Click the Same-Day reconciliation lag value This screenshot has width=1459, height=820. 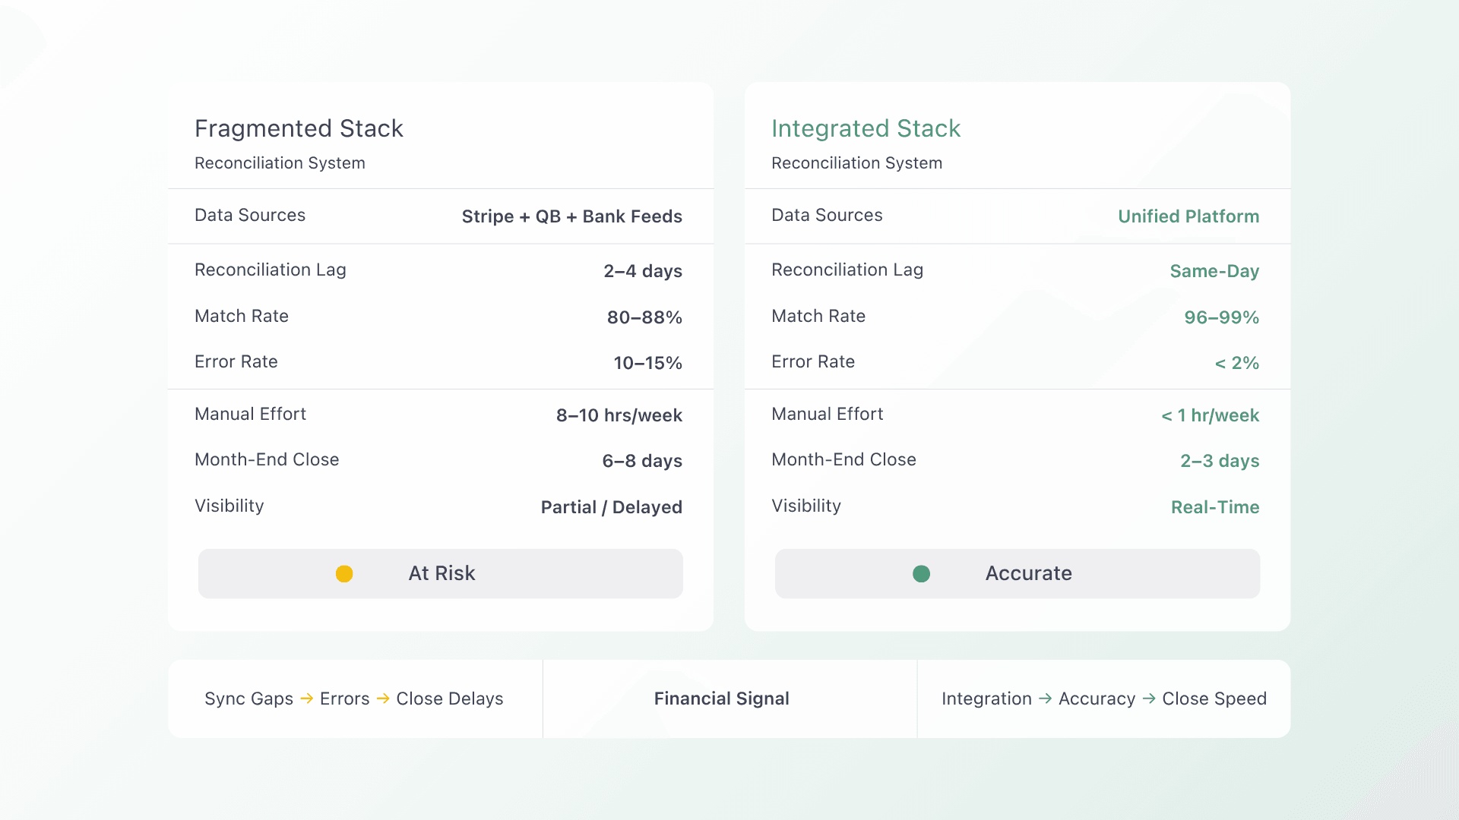pos(1214,271)
